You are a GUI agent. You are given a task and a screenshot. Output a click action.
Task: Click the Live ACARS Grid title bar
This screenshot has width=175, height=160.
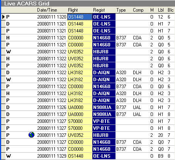pyautogui.click(x=88, y=3)
